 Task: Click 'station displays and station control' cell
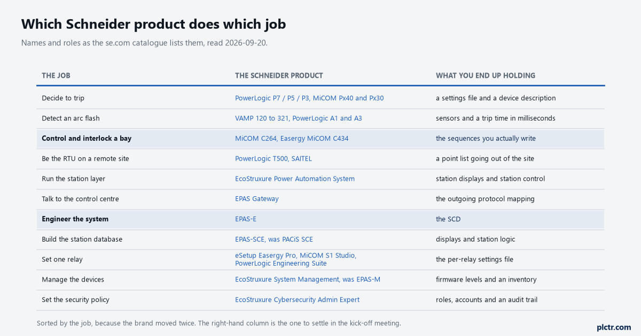pyautogui.click(x=490, y=179)
